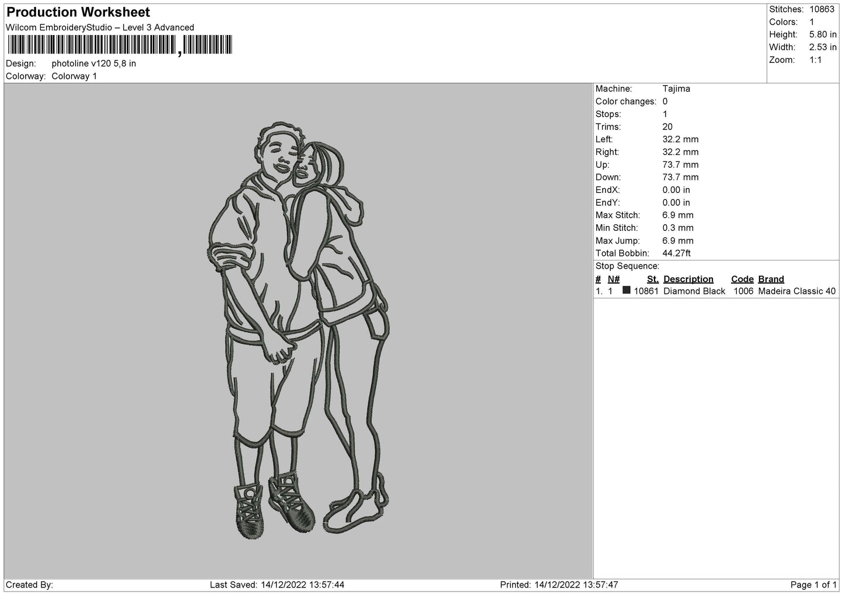
Task: Click the Max Jump value '6.9 mm'
Action: tap(678, 241)
